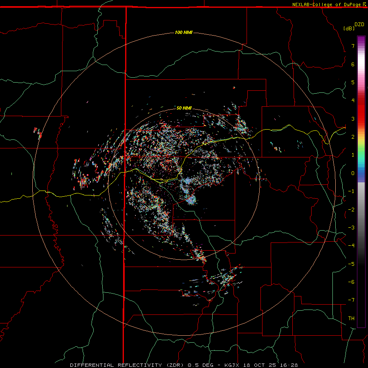Click the TH label on the color scale

[x=351, y=319]
